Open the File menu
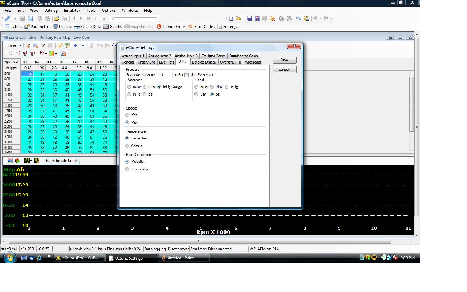 (x=8, y=10)
